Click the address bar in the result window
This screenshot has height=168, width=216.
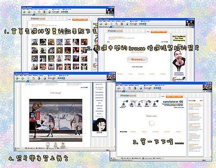[67, 81]
